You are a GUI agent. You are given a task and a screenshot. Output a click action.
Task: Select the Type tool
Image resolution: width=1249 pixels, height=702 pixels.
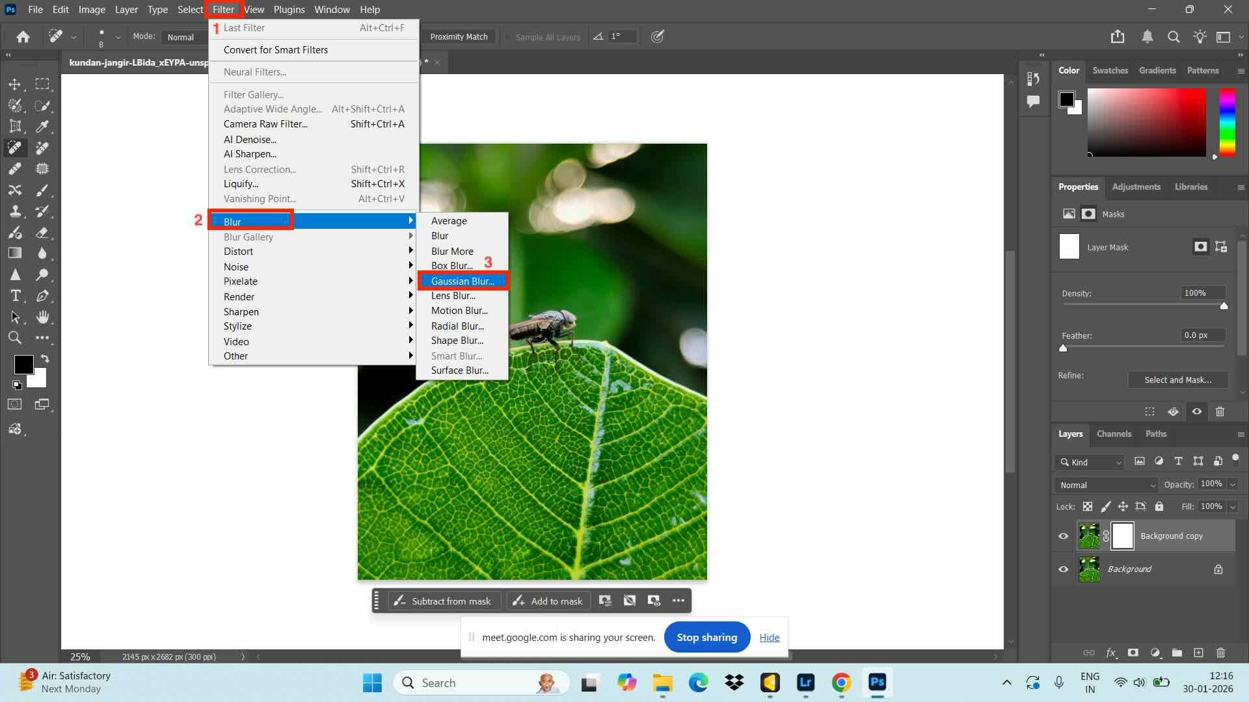coord(15,295)
